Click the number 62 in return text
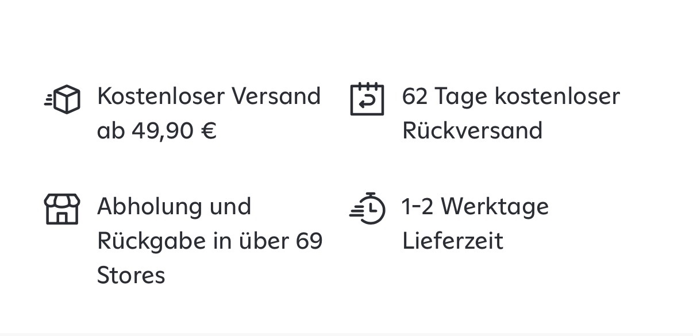The width and height of the screenshot is (693, 336). click(415, 96)
